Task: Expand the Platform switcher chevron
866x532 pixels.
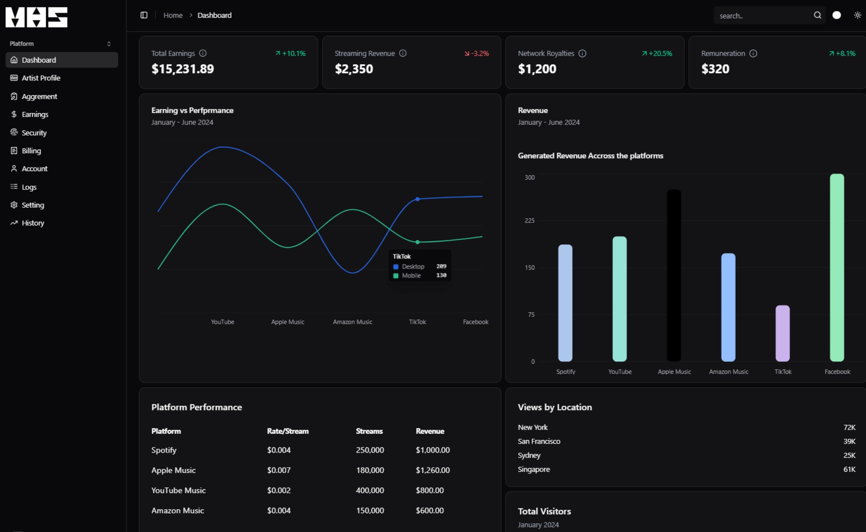Action: tap(109, 44)
